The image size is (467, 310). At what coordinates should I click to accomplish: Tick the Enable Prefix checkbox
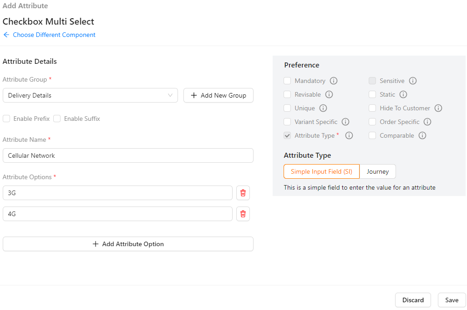6,119
